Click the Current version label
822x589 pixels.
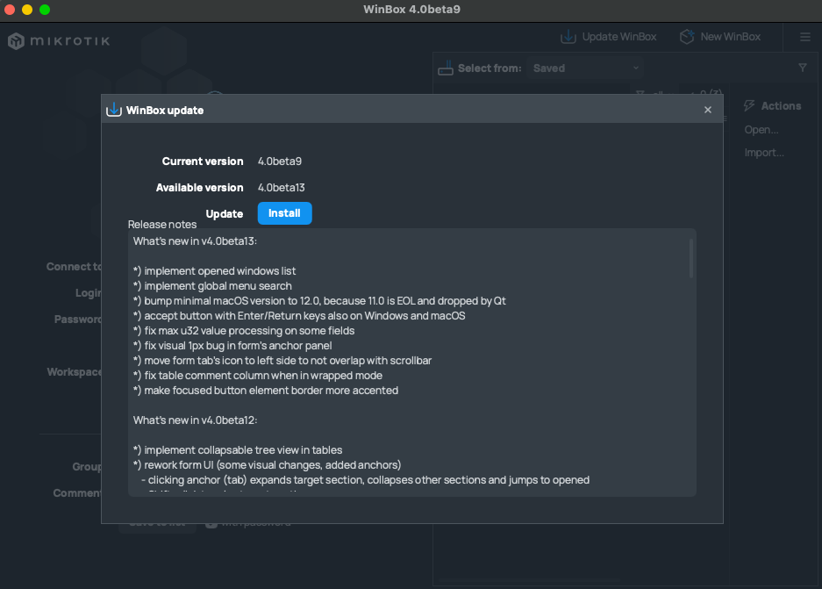point(203,161)
